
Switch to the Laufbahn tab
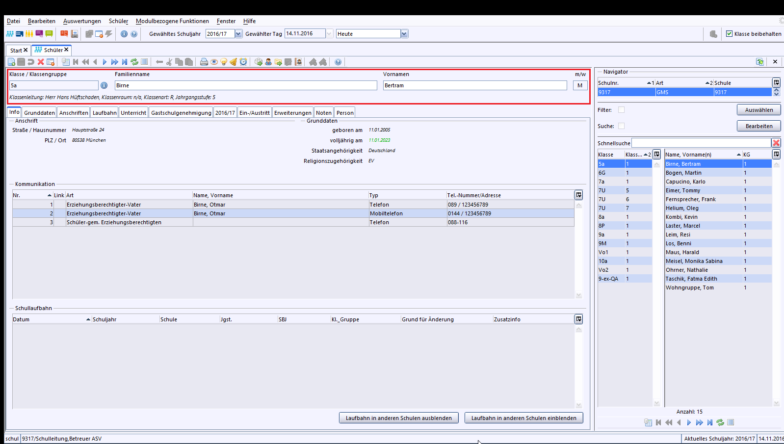tap(105, 113)
